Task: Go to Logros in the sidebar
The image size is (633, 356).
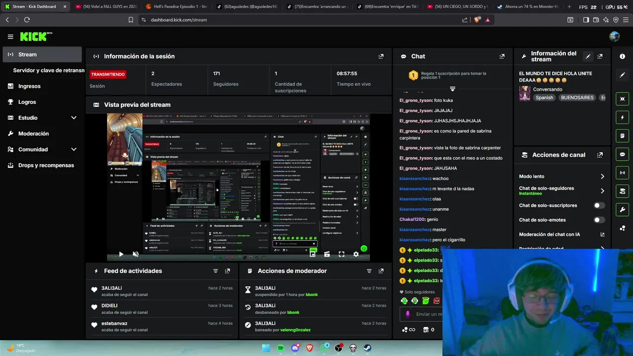Action: 42,102
